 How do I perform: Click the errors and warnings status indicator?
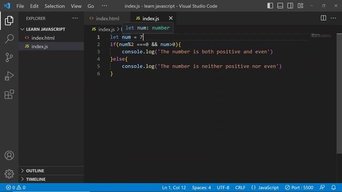click(x=15, y=187)
